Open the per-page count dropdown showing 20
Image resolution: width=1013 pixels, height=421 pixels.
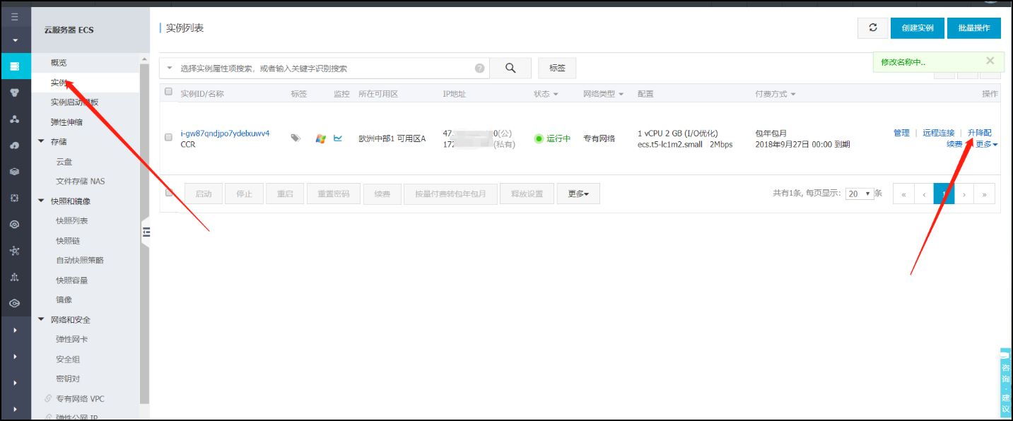[x=860, y=194]
